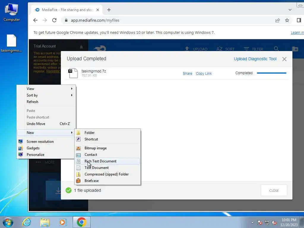304x228 pixels.
Task: Open Action Center flag icon
Action: tap(260, 222)
